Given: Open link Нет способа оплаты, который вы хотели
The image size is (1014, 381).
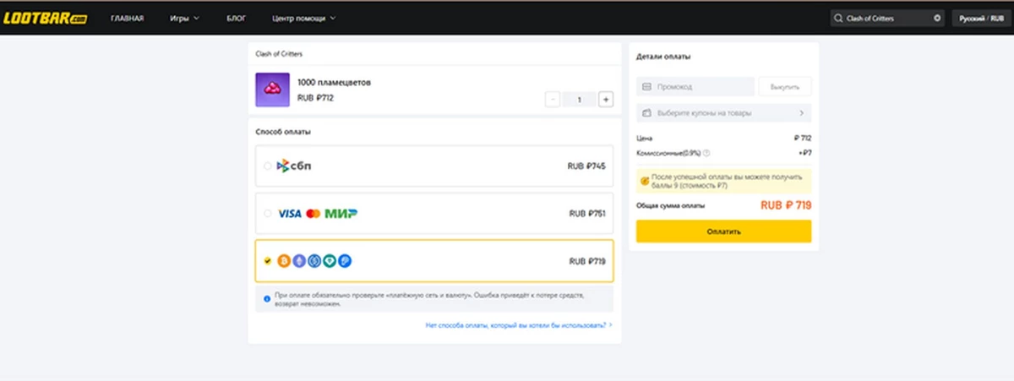Looking at the screenshot, I should pyautogui.click(x=519, y=324).
